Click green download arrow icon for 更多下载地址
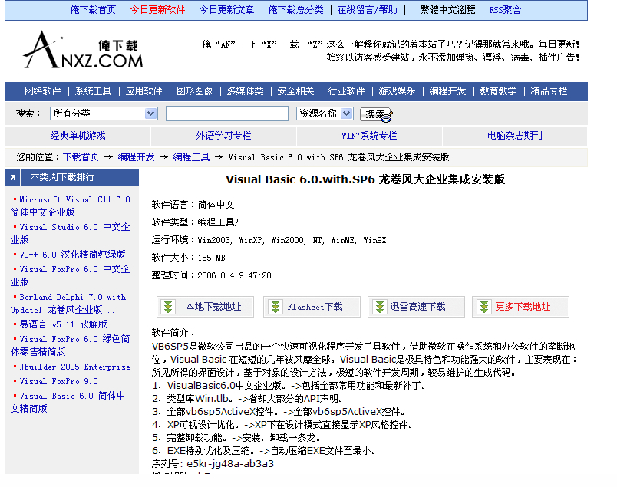 (x=484, y=307)
